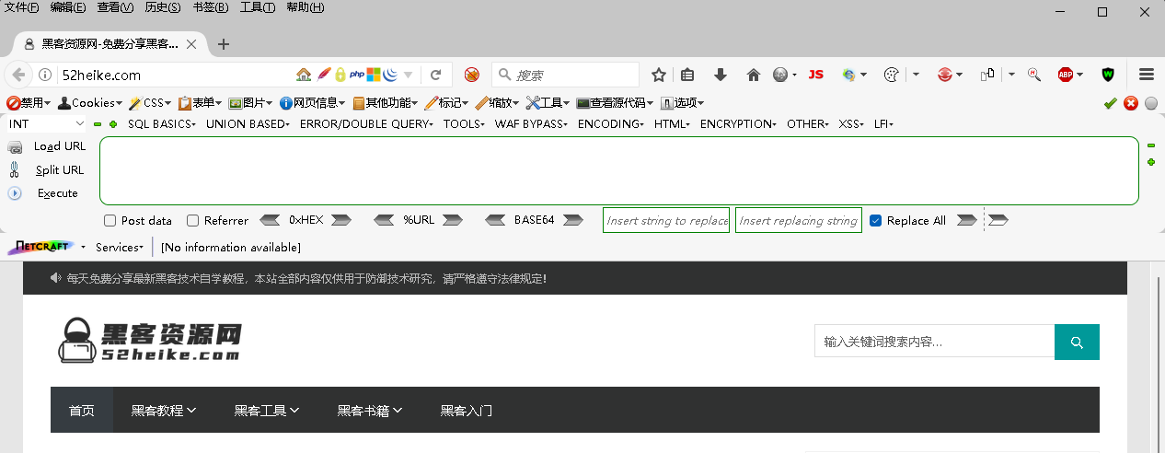
Task: Open the Downloads arrow
Action: [721, 75]
